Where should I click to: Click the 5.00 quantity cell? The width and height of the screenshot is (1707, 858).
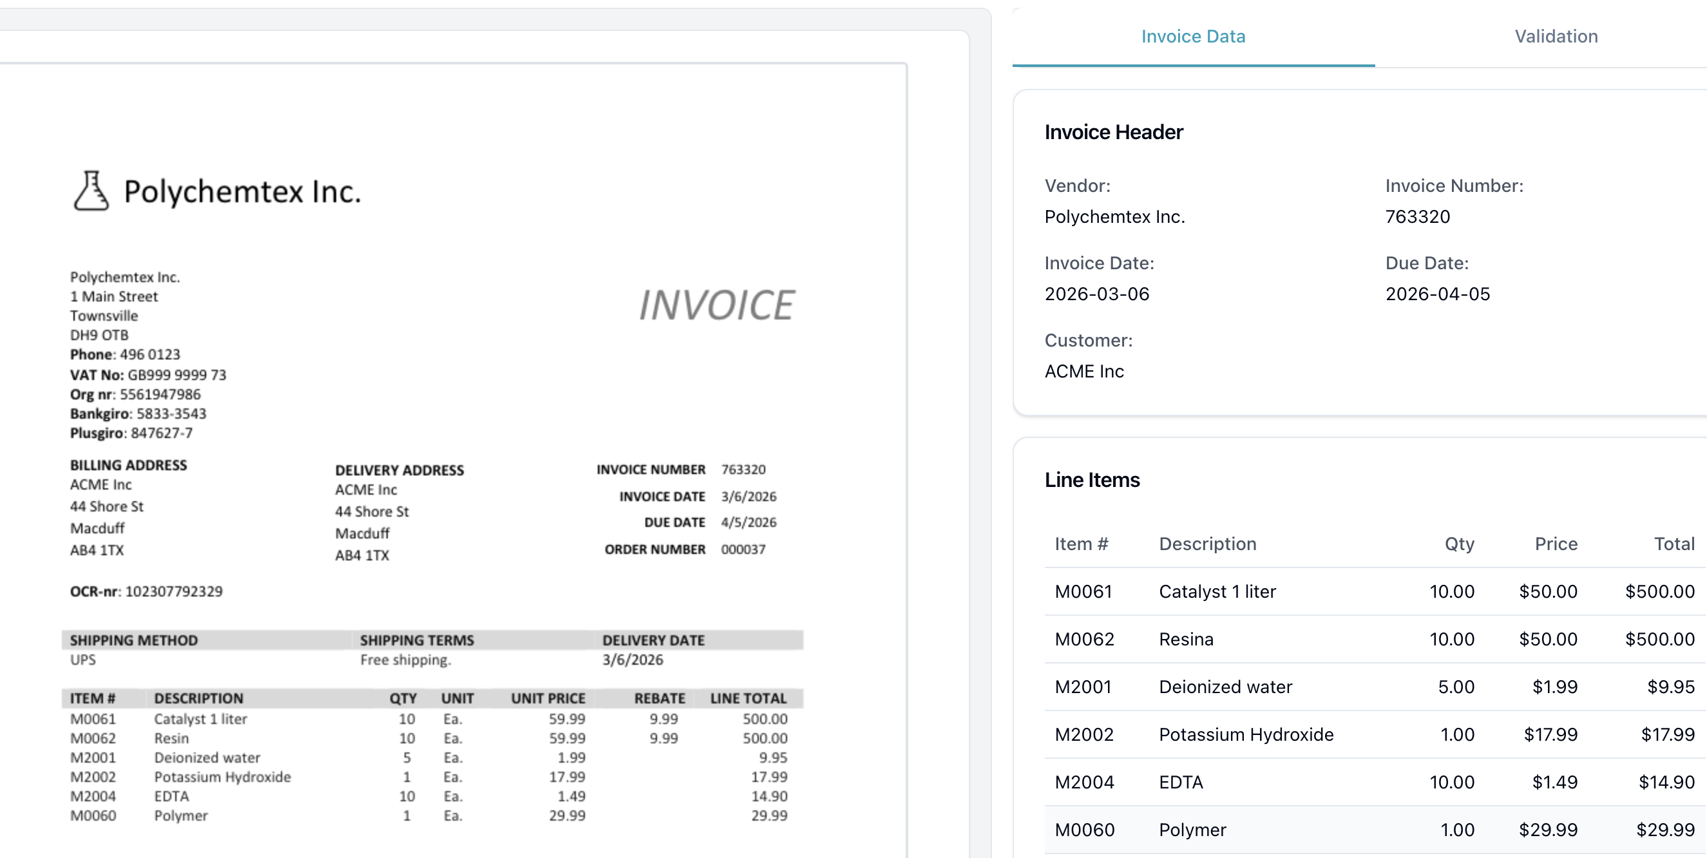(x=1456, y=687)
